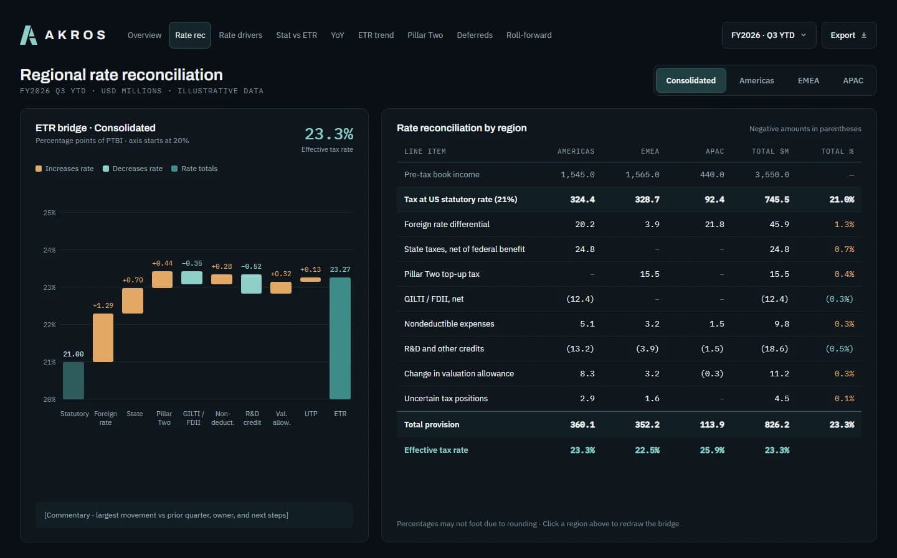Switch region view to EMEA
The image size is (897, 558).
tap(809, 80)
